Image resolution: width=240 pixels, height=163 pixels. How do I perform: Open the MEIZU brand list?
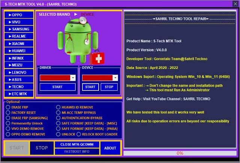tap(19, 65)
